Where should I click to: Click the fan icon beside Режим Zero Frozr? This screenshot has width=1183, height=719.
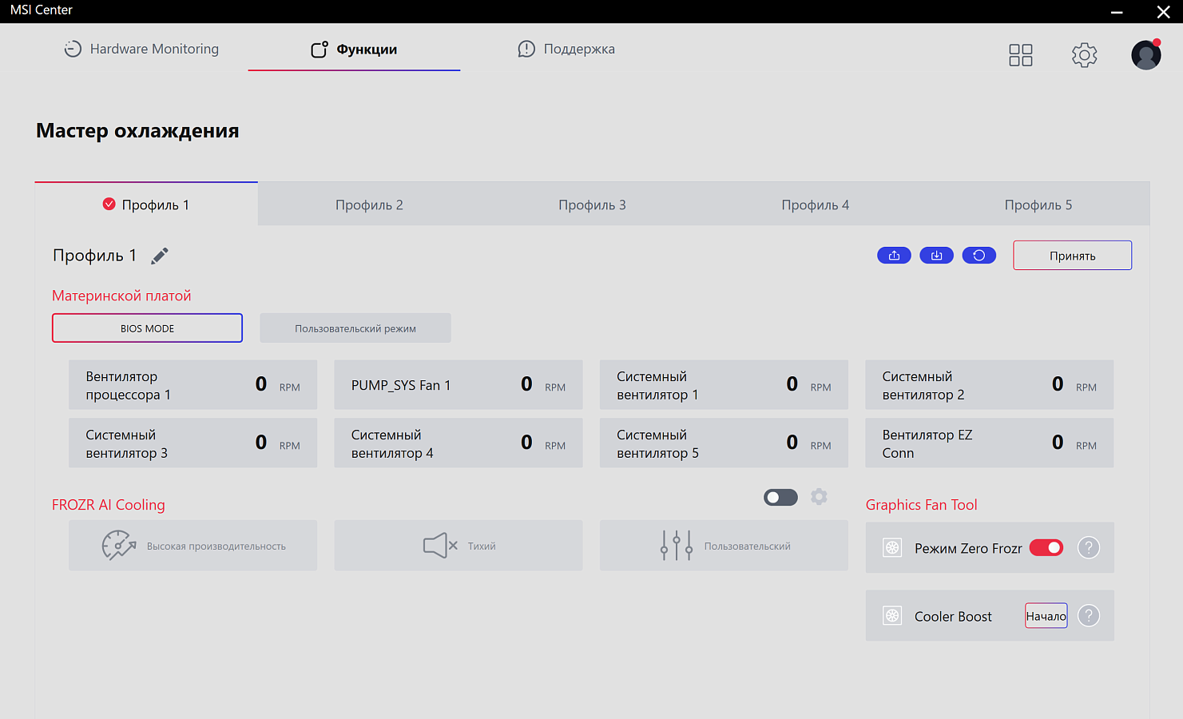(x=892, y=547)
